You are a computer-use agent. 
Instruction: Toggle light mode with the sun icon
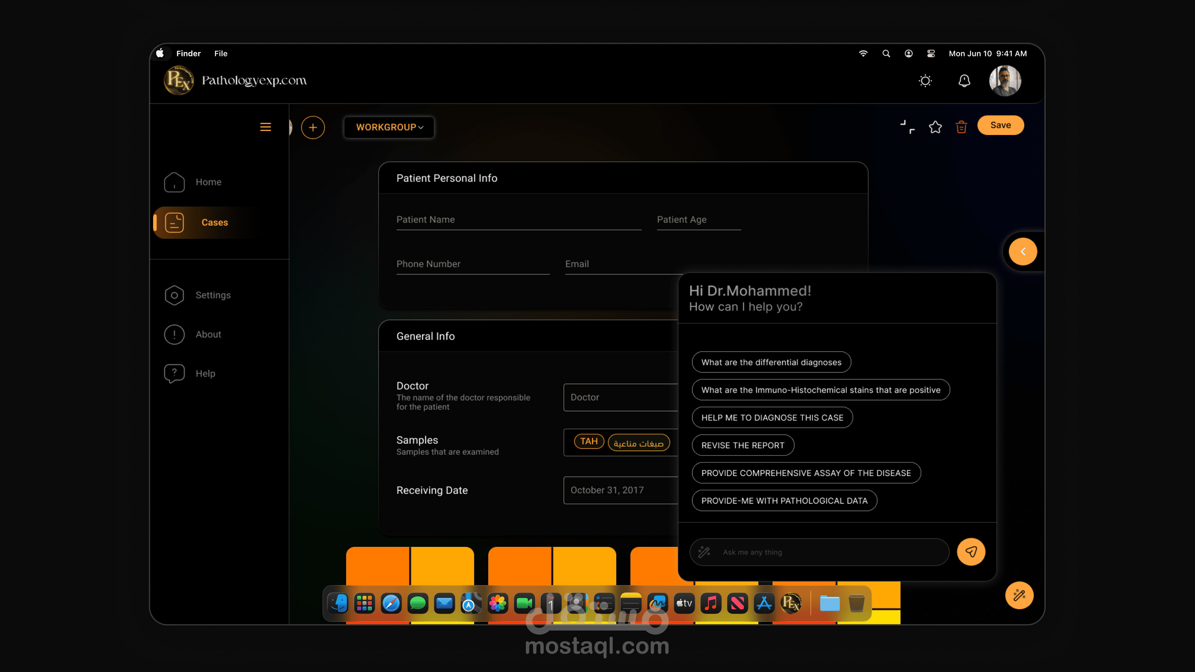tap(925, 81)
